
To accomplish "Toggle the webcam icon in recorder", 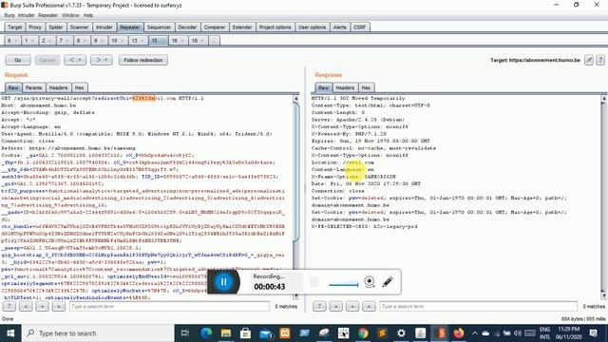I will coord(370,281).
